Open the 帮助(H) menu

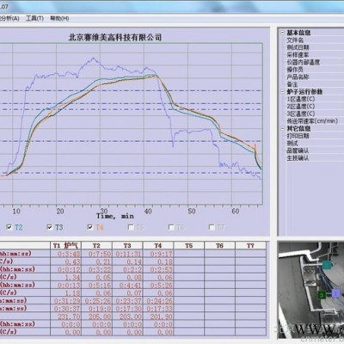point(59,18)
